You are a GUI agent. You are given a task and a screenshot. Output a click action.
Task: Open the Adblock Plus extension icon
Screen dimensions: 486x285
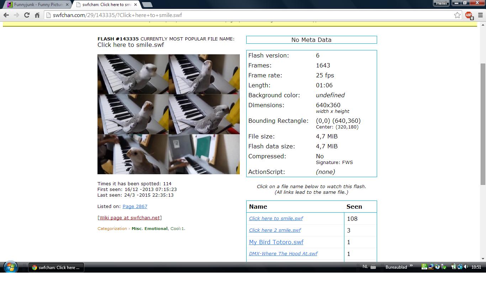pyautogui.click(x=469, y=15)
